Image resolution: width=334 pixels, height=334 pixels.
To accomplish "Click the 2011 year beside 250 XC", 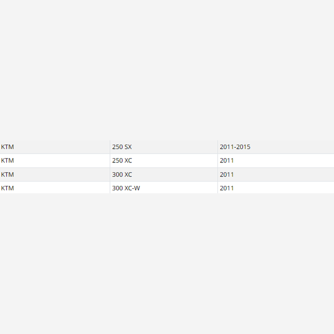I will (x=227, y=160).
